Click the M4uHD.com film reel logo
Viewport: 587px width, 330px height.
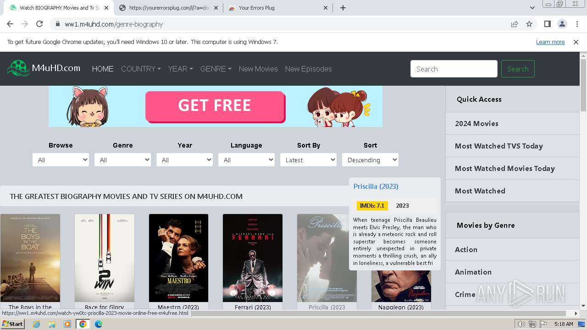pos(18,68)
